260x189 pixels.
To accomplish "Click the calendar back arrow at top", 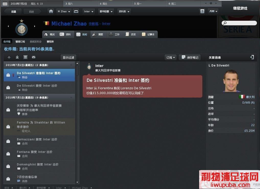I will tap(206, 4).
